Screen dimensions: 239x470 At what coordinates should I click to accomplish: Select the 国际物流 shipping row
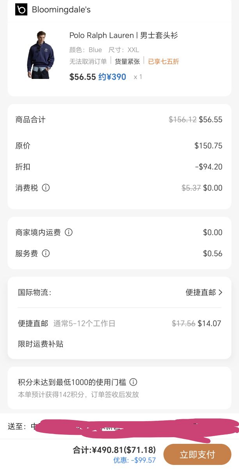pyautogui.click(x=119, y=292)
